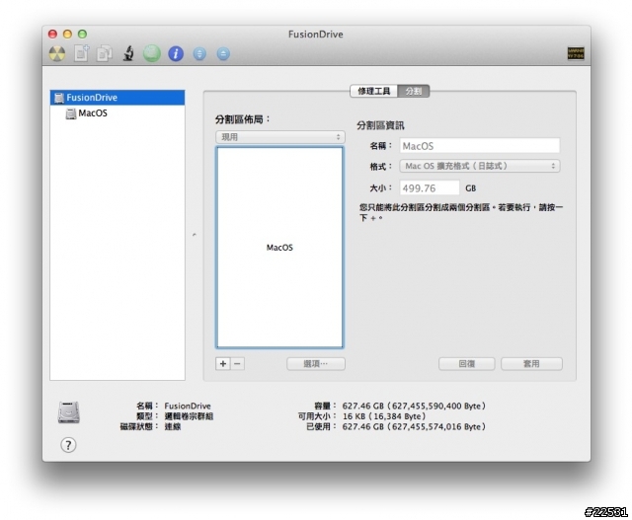Open the 分割區佈局 layout dropdown
Viewport: 632px width, 520px height.
(x=280, y=137)
